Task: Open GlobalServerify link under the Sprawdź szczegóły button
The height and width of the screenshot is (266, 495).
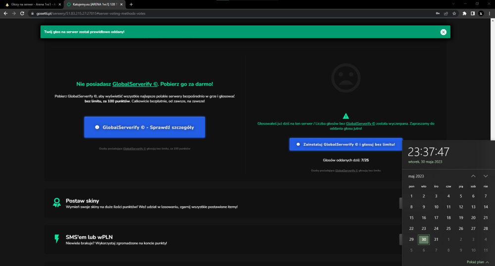Action: pyautogui.click(x=135, y=148)
